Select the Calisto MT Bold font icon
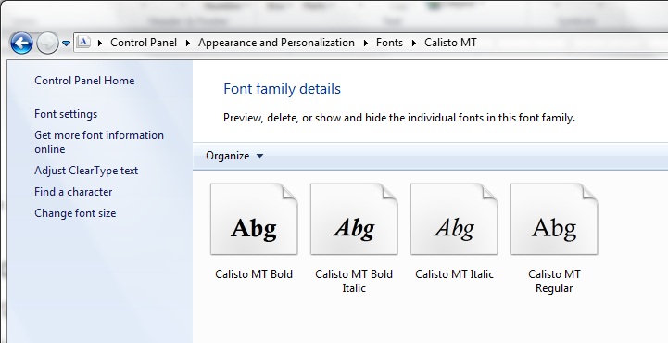This screenshot has width=668, height=343. point(254,220)
